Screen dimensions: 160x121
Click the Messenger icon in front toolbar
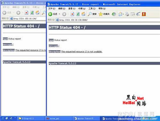tap(138, 14)
